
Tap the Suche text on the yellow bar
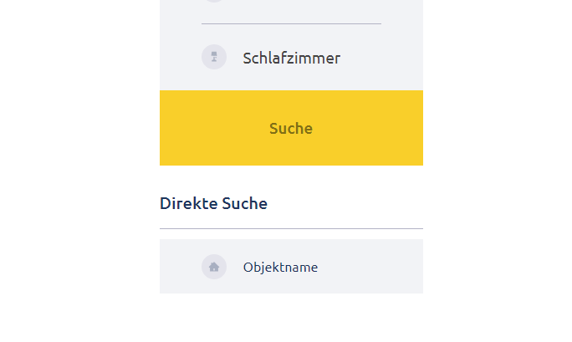click(x=291, y=128)
